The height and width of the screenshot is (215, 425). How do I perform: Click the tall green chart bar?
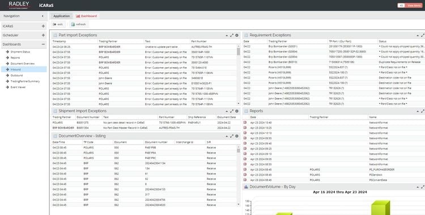point(380,208)
